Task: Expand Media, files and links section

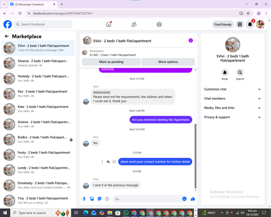Action: pyautogui.click(x=233, y=108)
